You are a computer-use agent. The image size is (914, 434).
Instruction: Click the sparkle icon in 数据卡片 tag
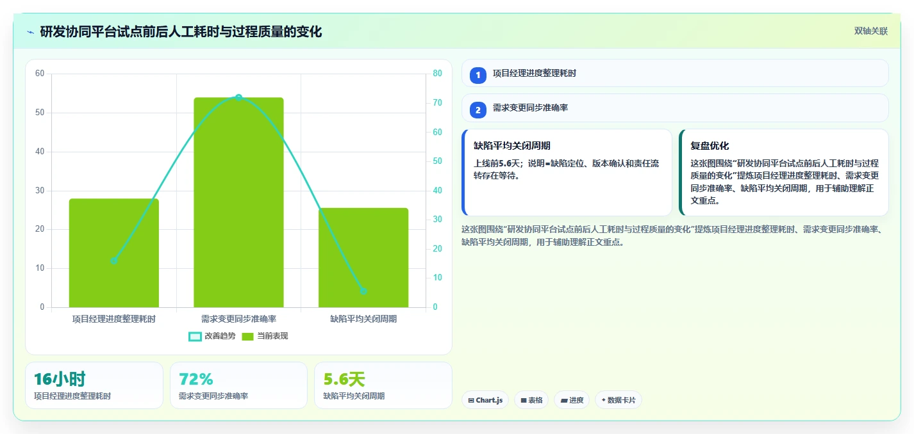604,400
